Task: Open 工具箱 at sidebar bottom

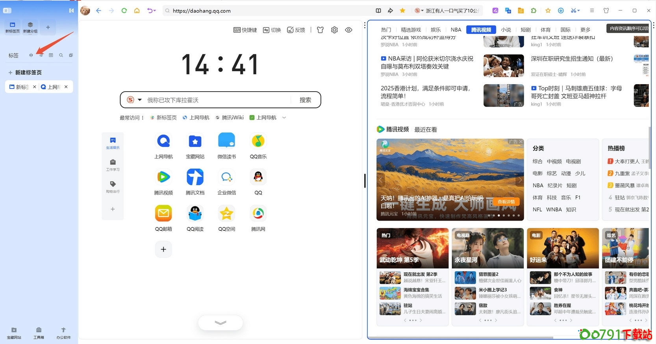Action: 39,333
